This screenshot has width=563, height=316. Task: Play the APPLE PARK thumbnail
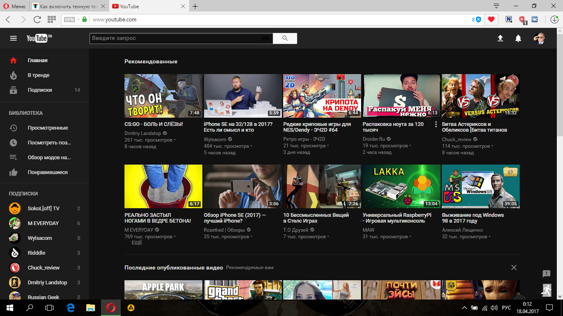coord(163,290)
